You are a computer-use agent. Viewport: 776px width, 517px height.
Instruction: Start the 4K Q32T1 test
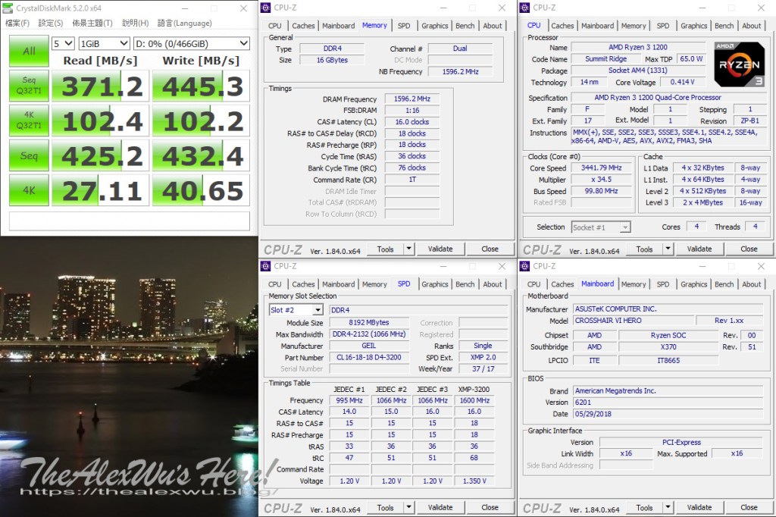click(29, 121)
